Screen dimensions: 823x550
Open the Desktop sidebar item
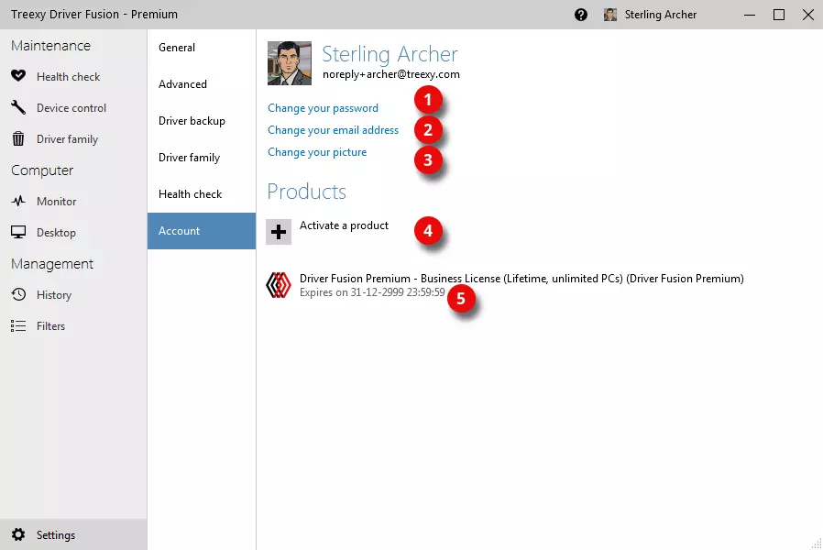(73, 233)
